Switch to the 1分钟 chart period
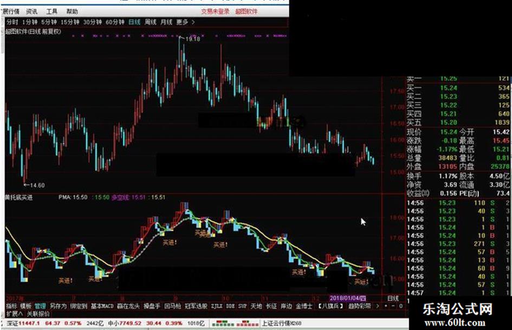This screenshot has width=512, height=330. [x=30, y=22]
